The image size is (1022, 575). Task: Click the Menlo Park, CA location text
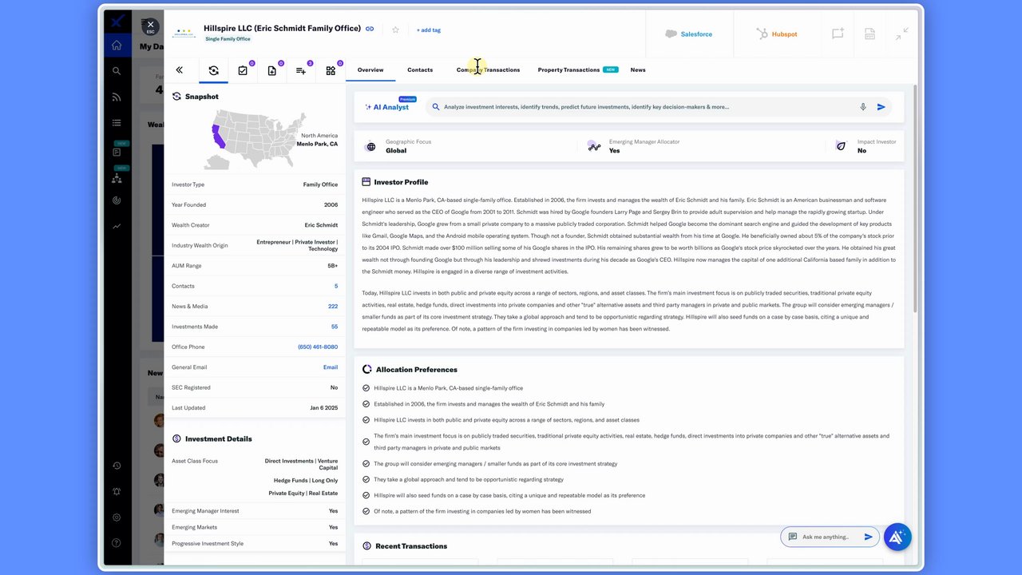tap(317, 145)
